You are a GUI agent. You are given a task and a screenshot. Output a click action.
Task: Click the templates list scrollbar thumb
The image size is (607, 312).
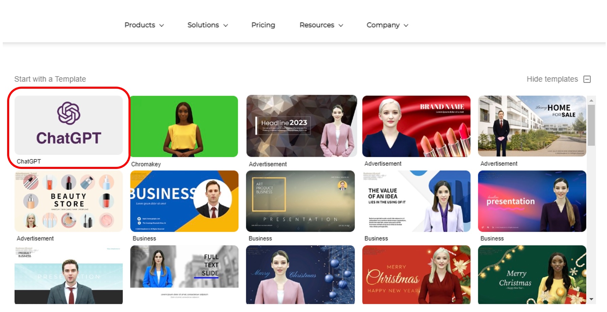point(591,125)
